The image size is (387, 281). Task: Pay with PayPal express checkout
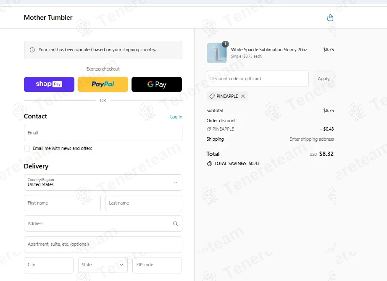click(103, 84)
